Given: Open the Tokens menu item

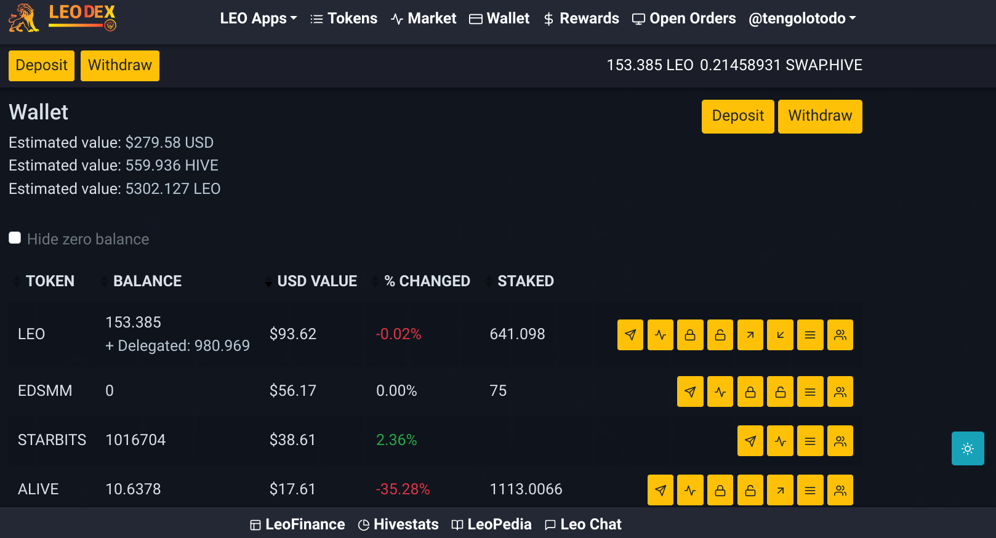Looking at the screenshot, I should [344, 18].
